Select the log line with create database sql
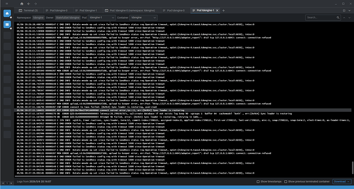This screenshot has height=189, width=354. click(x=154, y=114)
